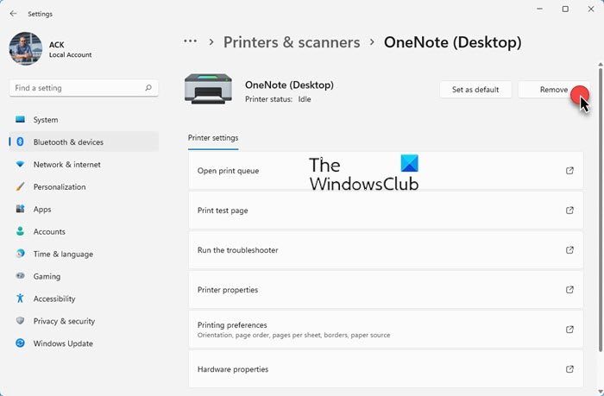Click the back arrow in title bar

[13, 13]
